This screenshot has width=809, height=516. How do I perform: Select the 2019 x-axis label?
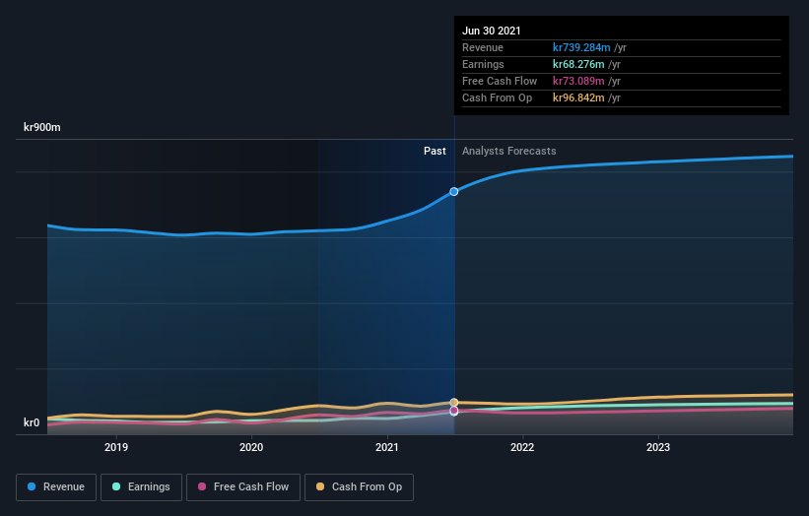[116, 447]
